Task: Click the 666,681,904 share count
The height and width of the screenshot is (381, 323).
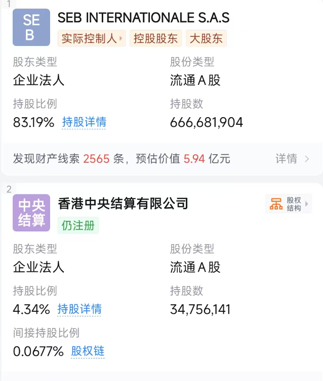Action: coord(207,122)
